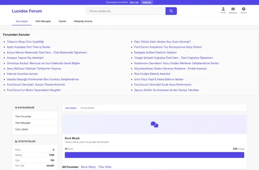
Task: Click the Forumdan Konular heading
Action: pyautogui.click(x=16, y=34)
